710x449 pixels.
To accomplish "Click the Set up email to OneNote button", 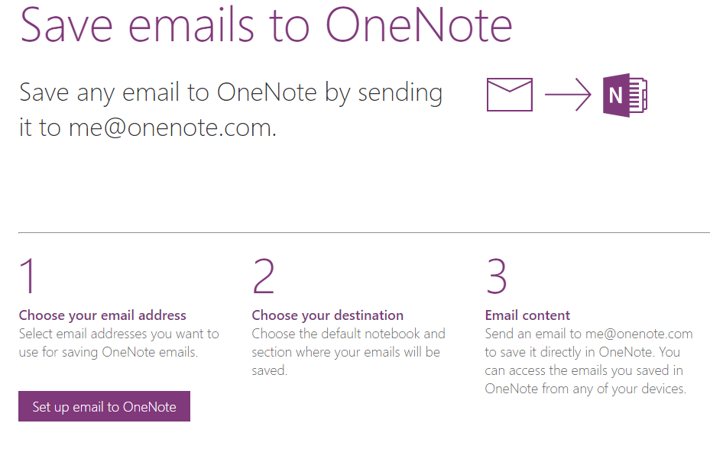I will pyautogui.click(x=104, y=406).
